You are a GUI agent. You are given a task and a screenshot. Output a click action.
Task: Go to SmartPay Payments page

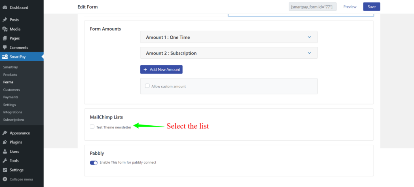[x=11, y=97]
